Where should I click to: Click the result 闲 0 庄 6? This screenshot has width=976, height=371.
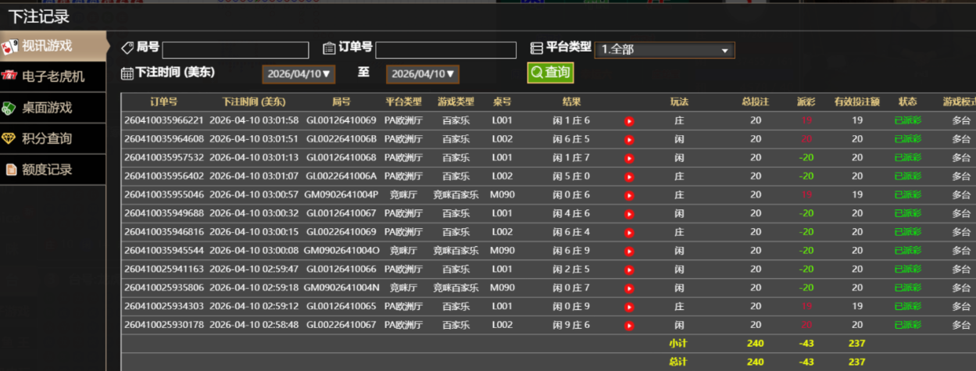click(x=571, y=195)
